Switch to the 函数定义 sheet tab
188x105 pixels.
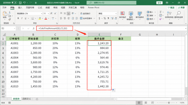coord(27,99)
